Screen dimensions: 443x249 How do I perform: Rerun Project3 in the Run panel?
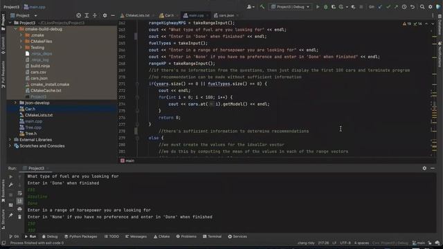pyautogui.click(x=11, y=177)
